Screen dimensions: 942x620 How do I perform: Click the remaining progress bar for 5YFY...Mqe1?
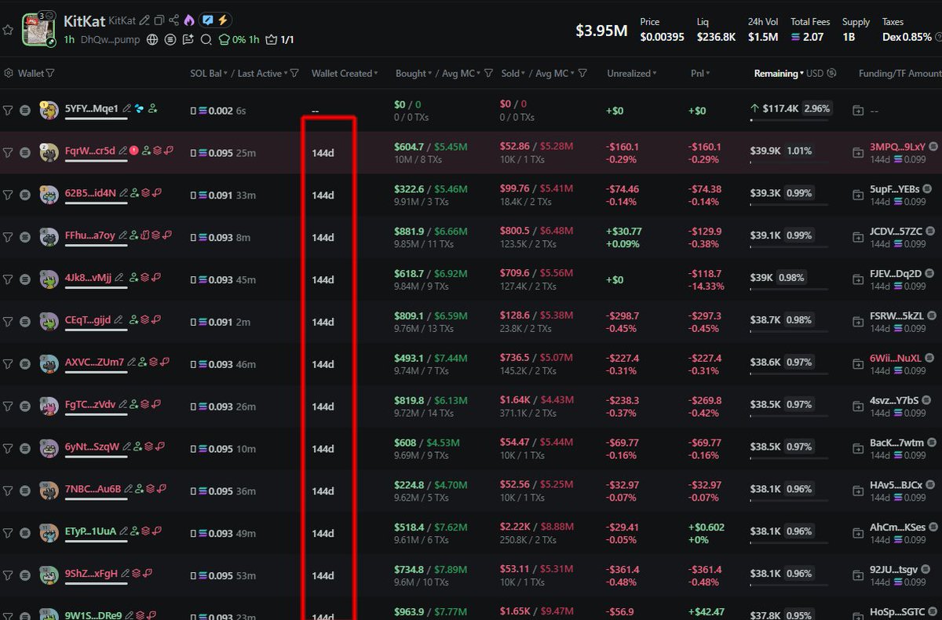tap(790, 120)
